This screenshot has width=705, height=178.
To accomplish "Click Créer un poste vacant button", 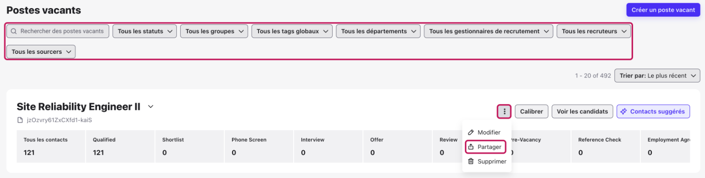I will pyautogui.click(x=663, y=10).
